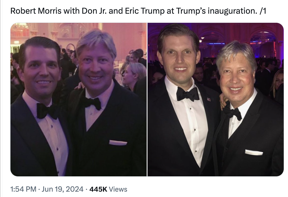
Task: Click the taller man's bow tie, right photo
Action: pyautogui.click(x=188, y=94)
